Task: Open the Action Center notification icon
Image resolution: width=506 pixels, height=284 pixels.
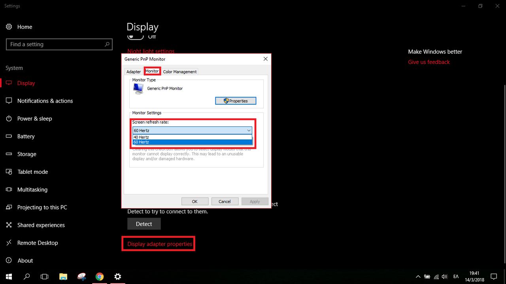Action: (494, 276)
